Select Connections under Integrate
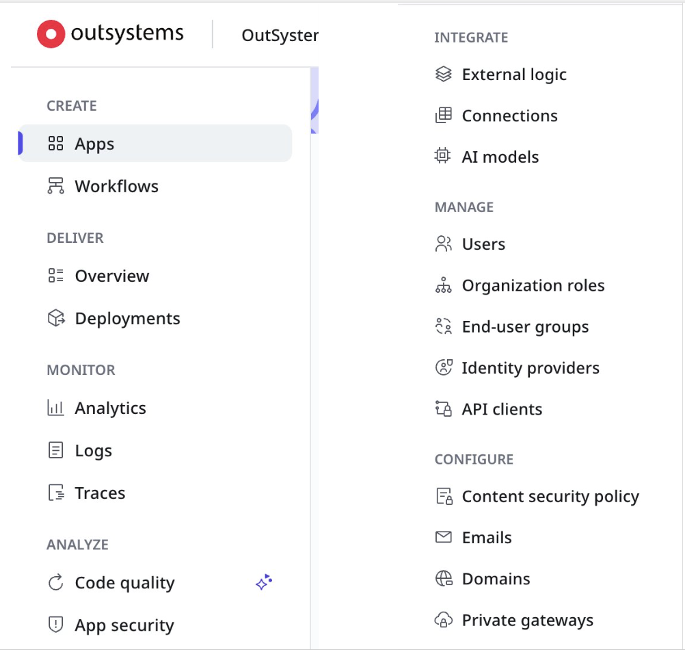Viewport: 685px width, 650px height. click(509, 116)
